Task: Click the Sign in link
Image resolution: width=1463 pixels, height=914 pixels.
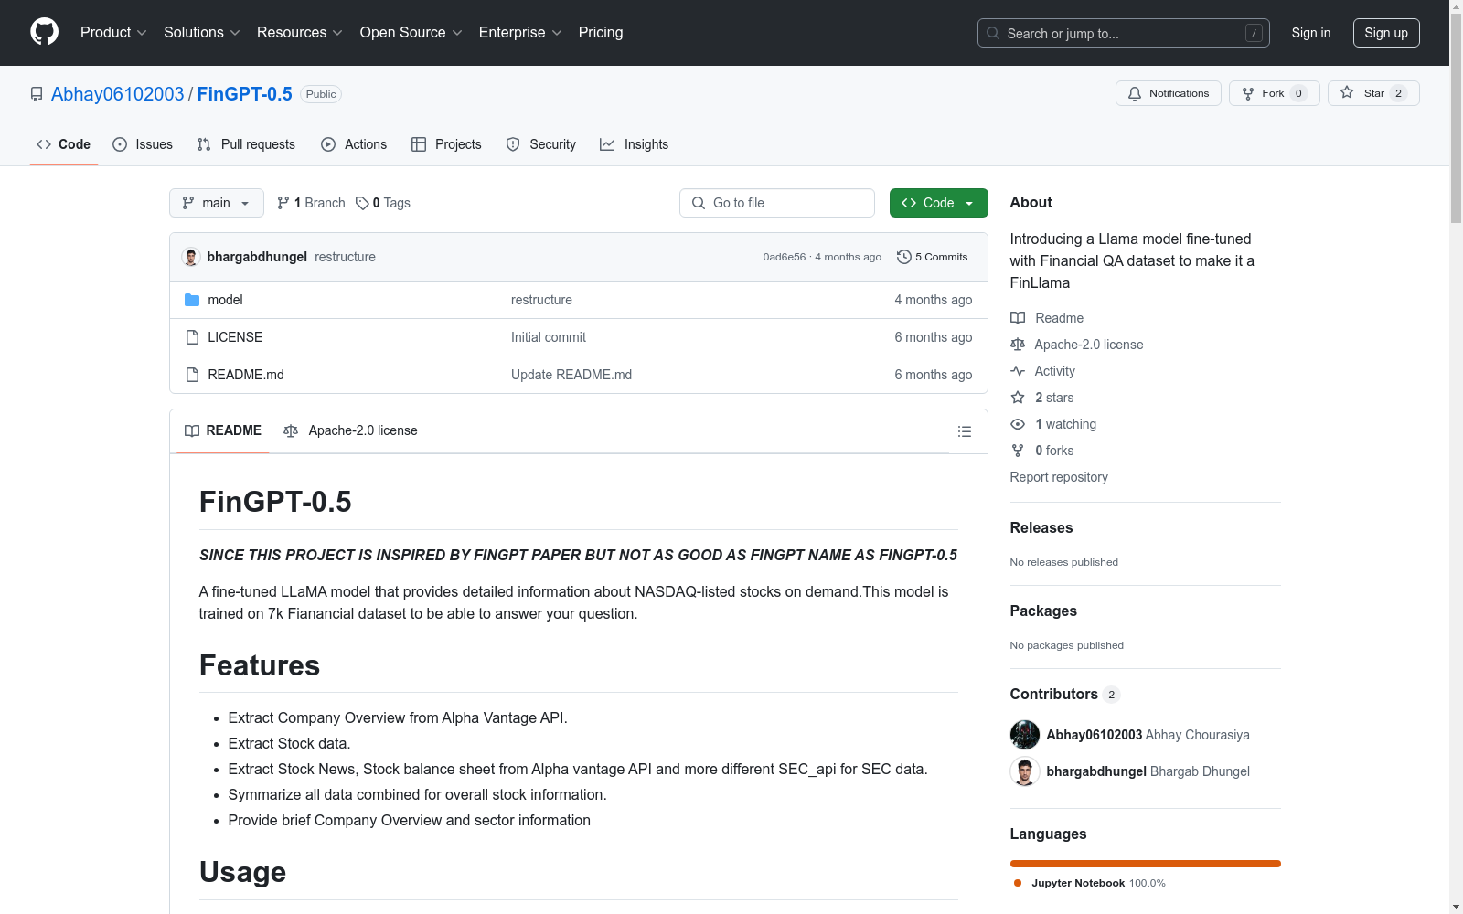Action: 1311,33
